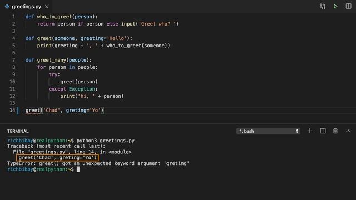The width and height of the screenshot is (356, 200).
Task: Click the 'hi, ' string on line 12
Action: coord(86,96)
